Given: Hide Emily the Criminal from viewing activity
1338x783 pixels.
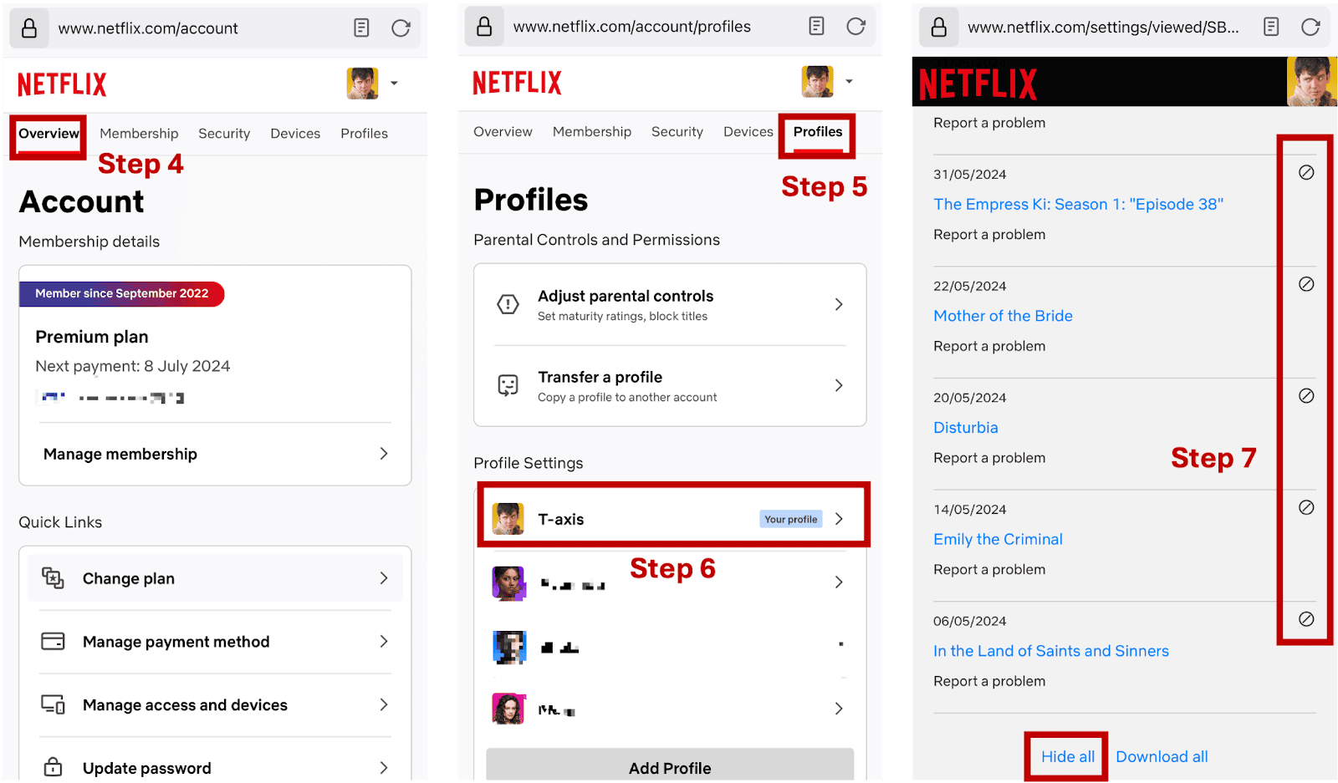Looking at the screenshot, I should (1305, 507).
